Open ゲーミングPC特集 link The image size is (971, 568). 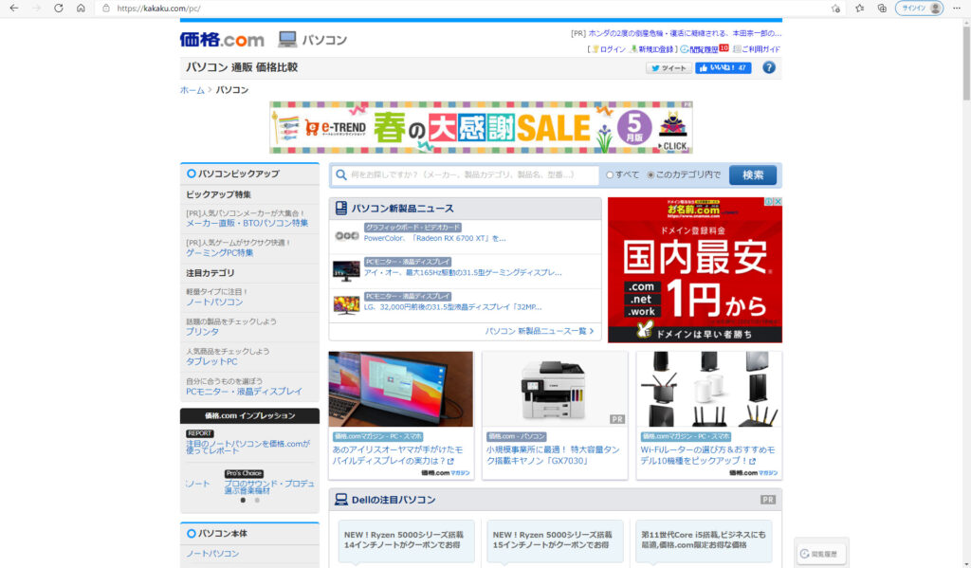219,253
